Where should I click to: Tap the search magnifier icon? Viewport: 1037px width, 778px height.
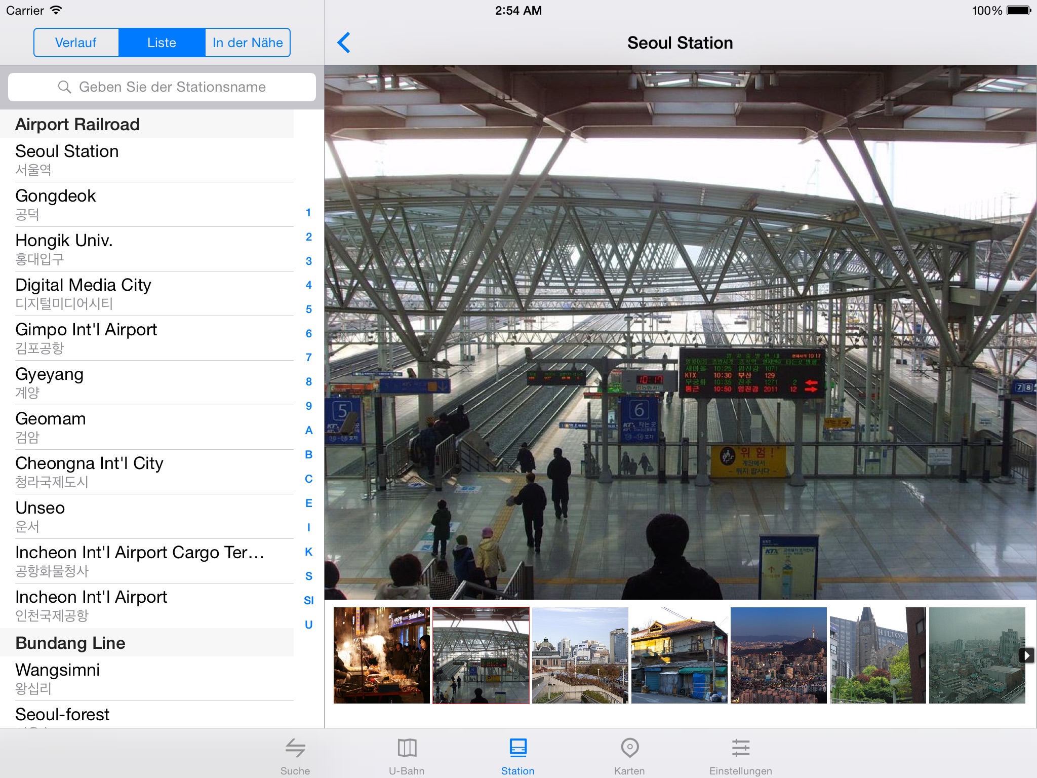click(x=64, y=87)
